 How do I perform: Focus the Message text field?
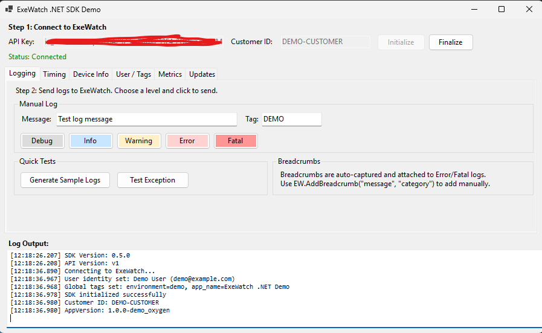pos(147,119)
